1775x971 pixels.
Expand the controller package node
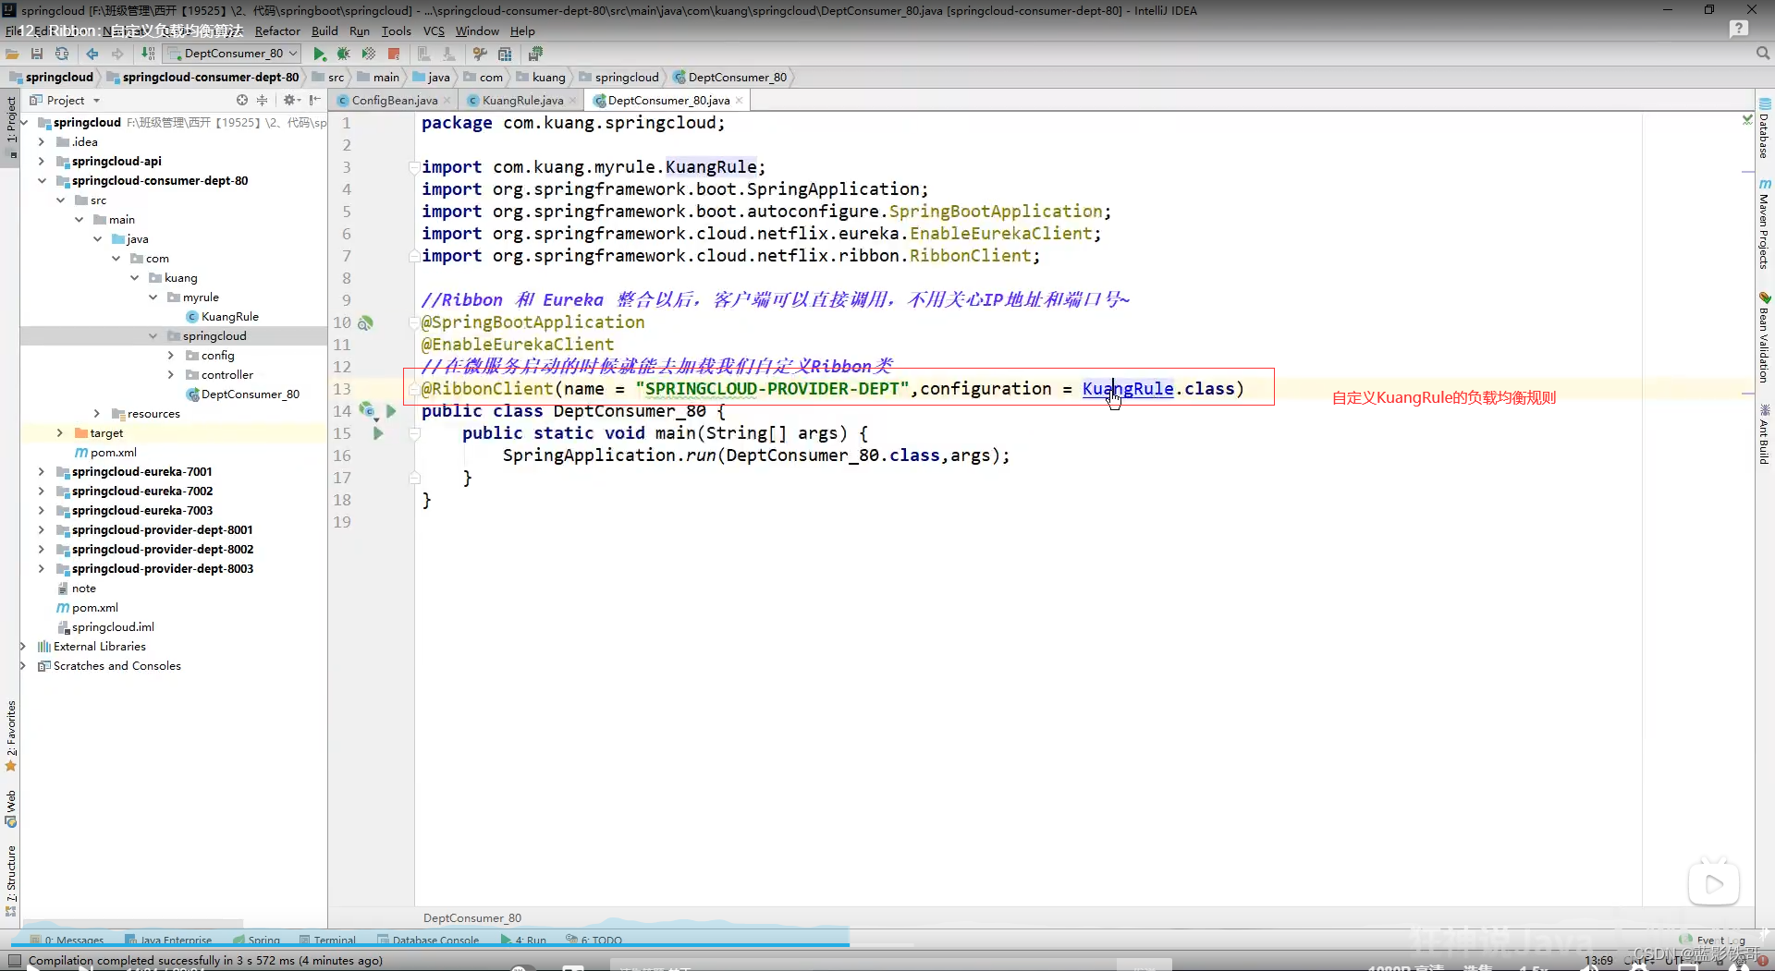tap(171, 374)
